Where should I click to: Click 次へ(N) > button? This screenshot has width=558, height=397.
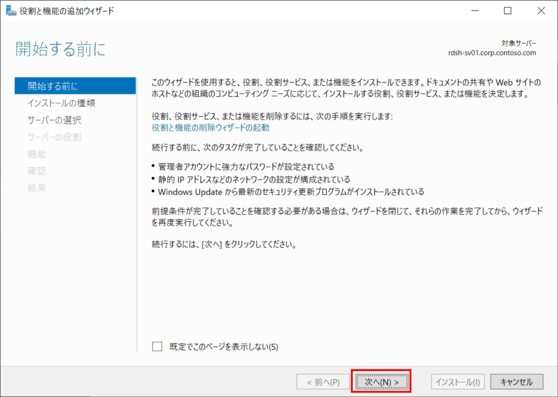pyautogui.click(x=381, y=382)
